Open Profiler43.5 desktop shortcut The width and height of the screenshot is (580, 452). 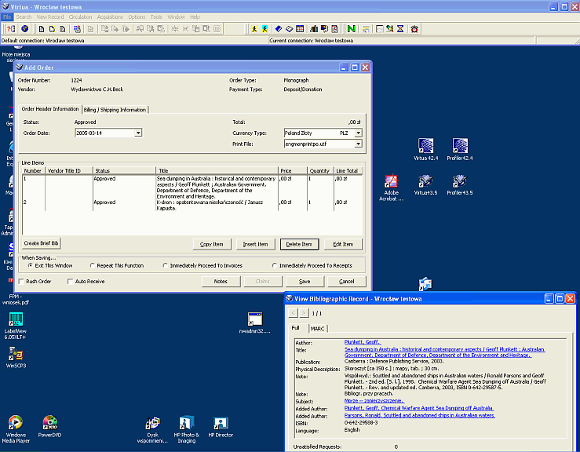click(x=460, y=184)
